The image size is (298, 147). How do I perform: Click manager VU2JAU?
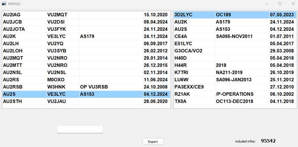(57, 101)
